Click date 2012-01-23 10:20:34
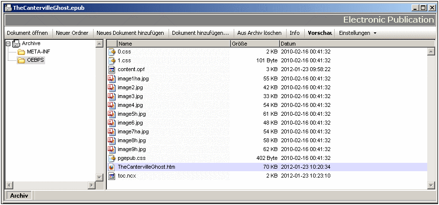The height and width of the screenshot is (205, 439). click(305, 167)
